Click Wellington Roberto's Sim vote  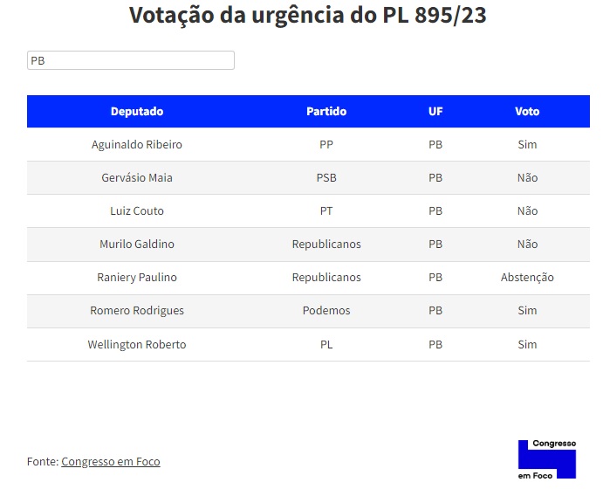coord(527,344)
